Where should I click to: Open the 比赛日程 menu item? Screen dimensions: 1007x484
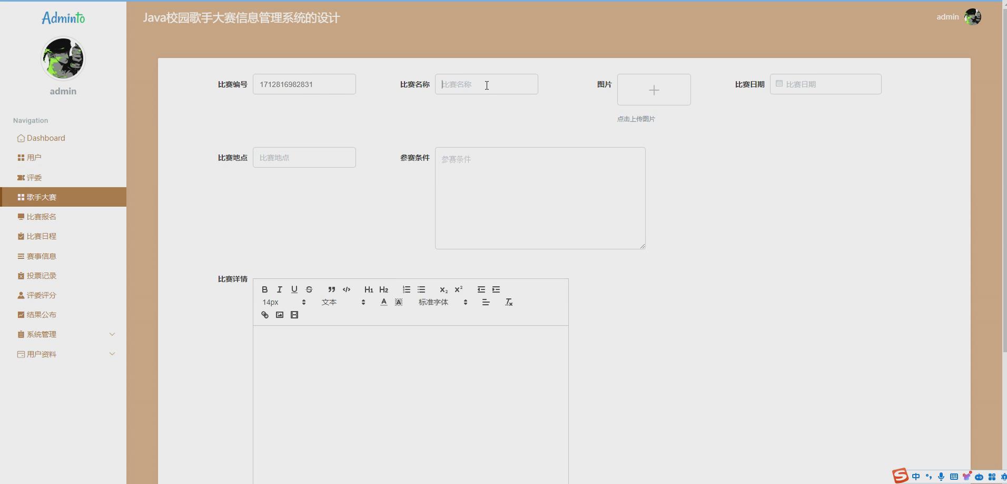click(63, 236)
